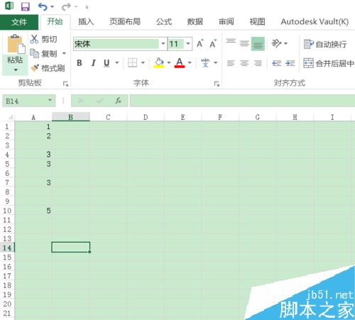
Task: Expand the font name dropdown list
Action: click(x=163, y=44)
